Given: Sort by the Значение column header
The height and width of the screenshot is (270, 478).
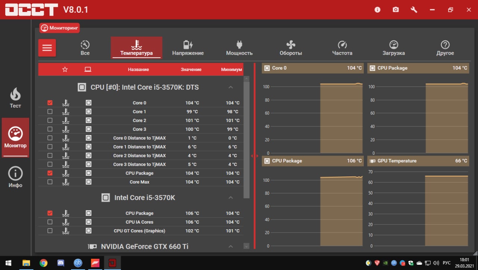Looking at the screenshot, I should 191,70.
